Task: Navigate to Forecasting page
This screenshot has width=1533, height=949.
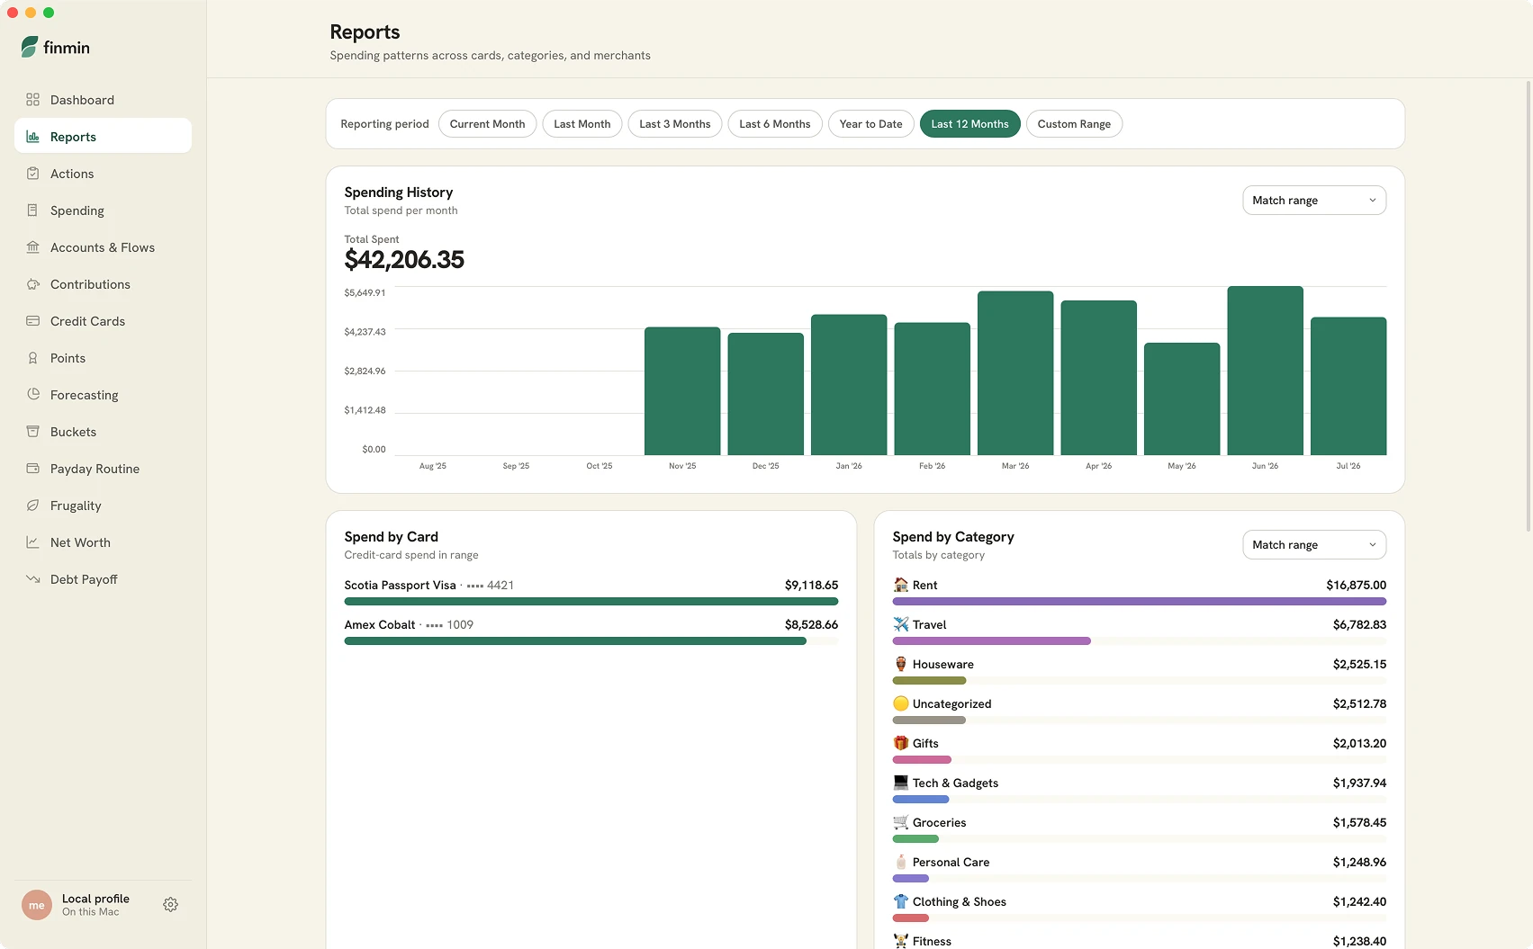Action: 103,395
